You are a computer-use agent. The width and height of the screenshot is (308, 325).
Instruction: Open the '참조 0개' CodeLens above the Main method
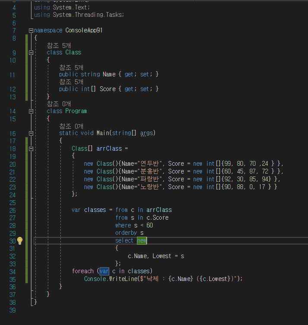[71, 126]
